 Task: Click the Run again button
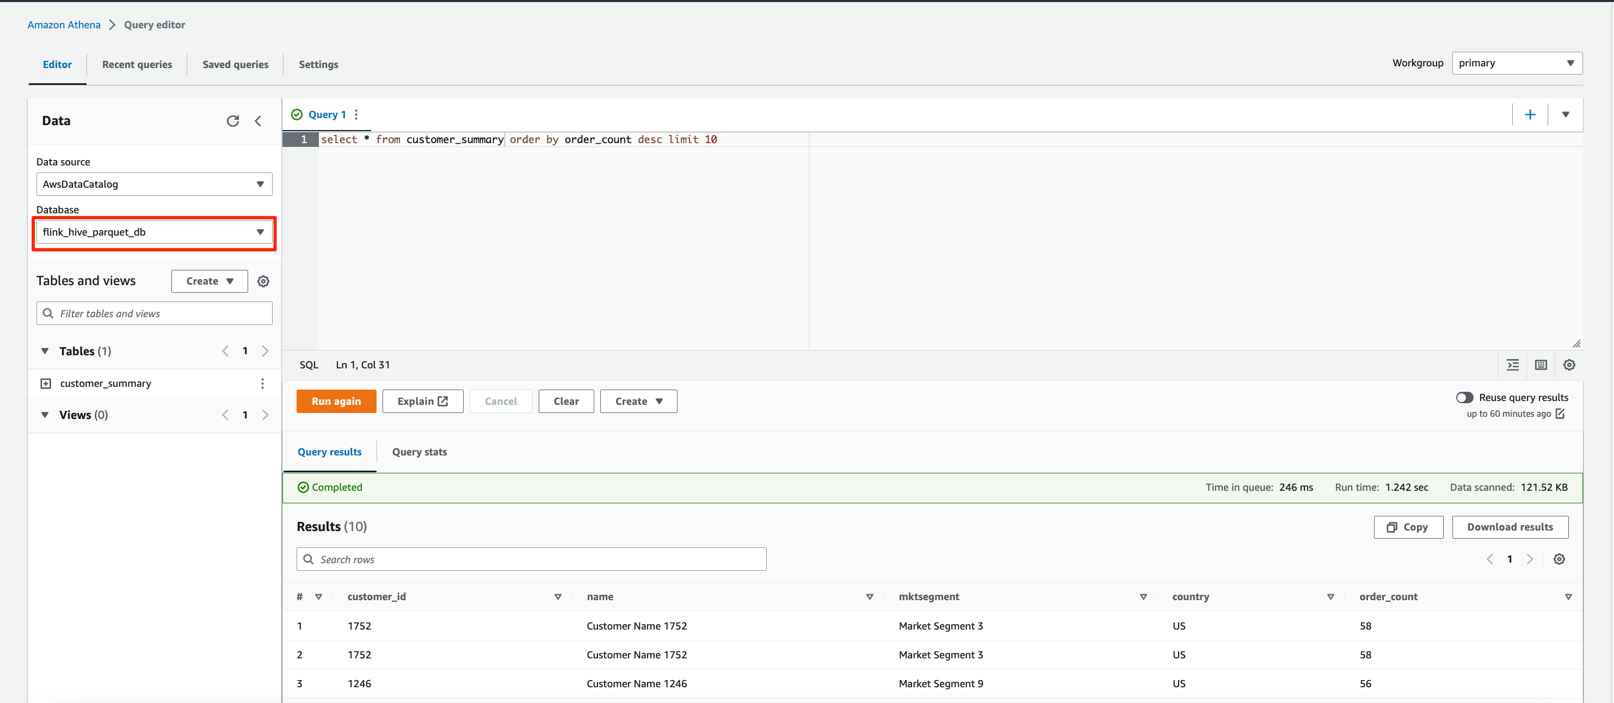(336, 401)
